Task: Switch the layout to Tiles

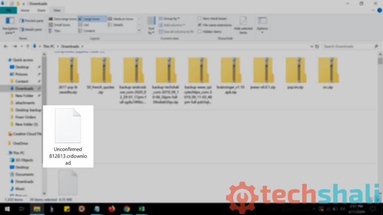Action: pos(55,31)
